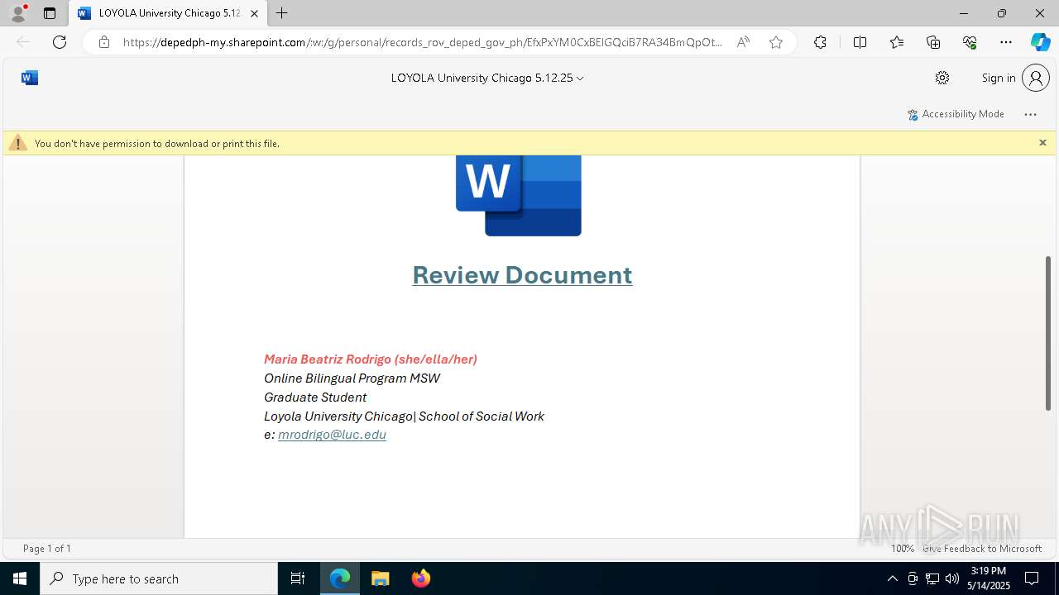
Task: Dismiss the permission warning bar
Action: [1042, 143]
